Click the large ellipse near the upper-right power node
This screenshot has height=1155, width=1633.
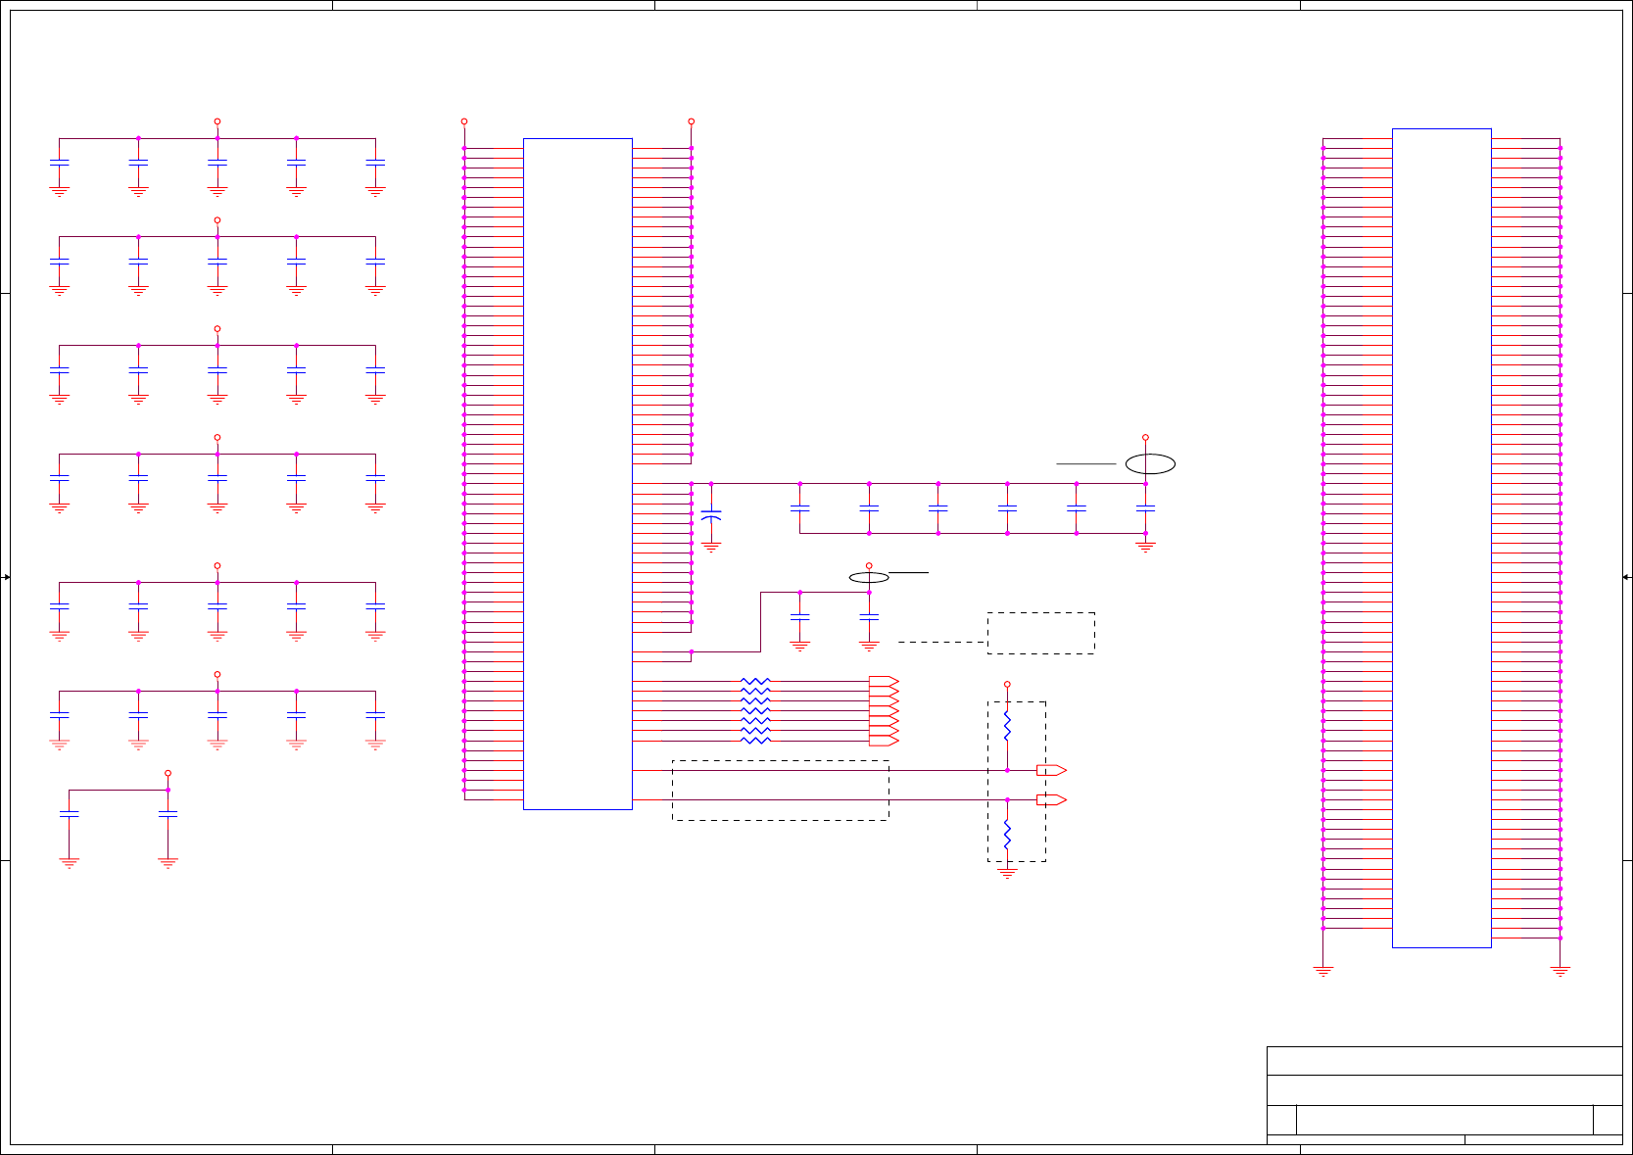point(1150,464)
